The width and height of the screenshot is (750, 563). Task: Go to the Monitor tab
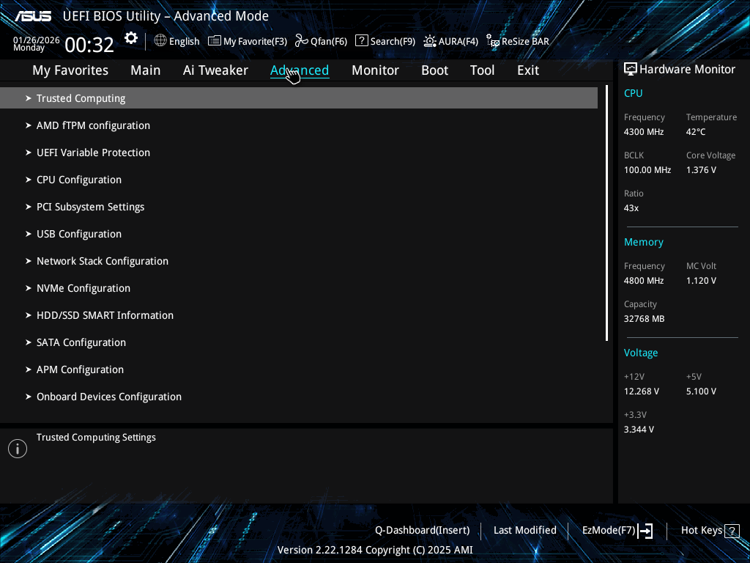tap(375, 70)
